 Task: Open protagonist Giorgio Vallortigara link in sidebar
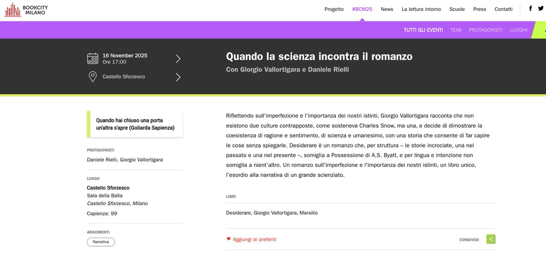coord(141,160)
